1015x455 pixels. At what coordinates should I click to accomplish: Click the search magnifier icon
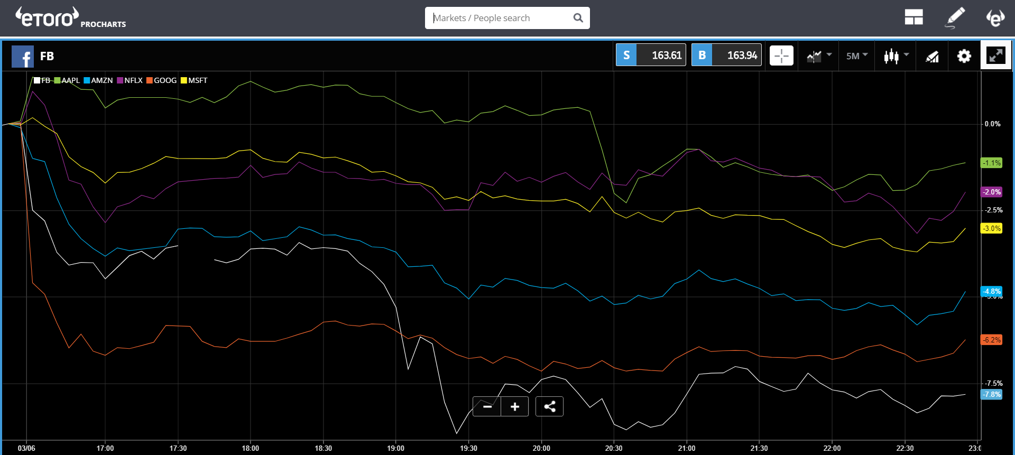coord(578,18)
